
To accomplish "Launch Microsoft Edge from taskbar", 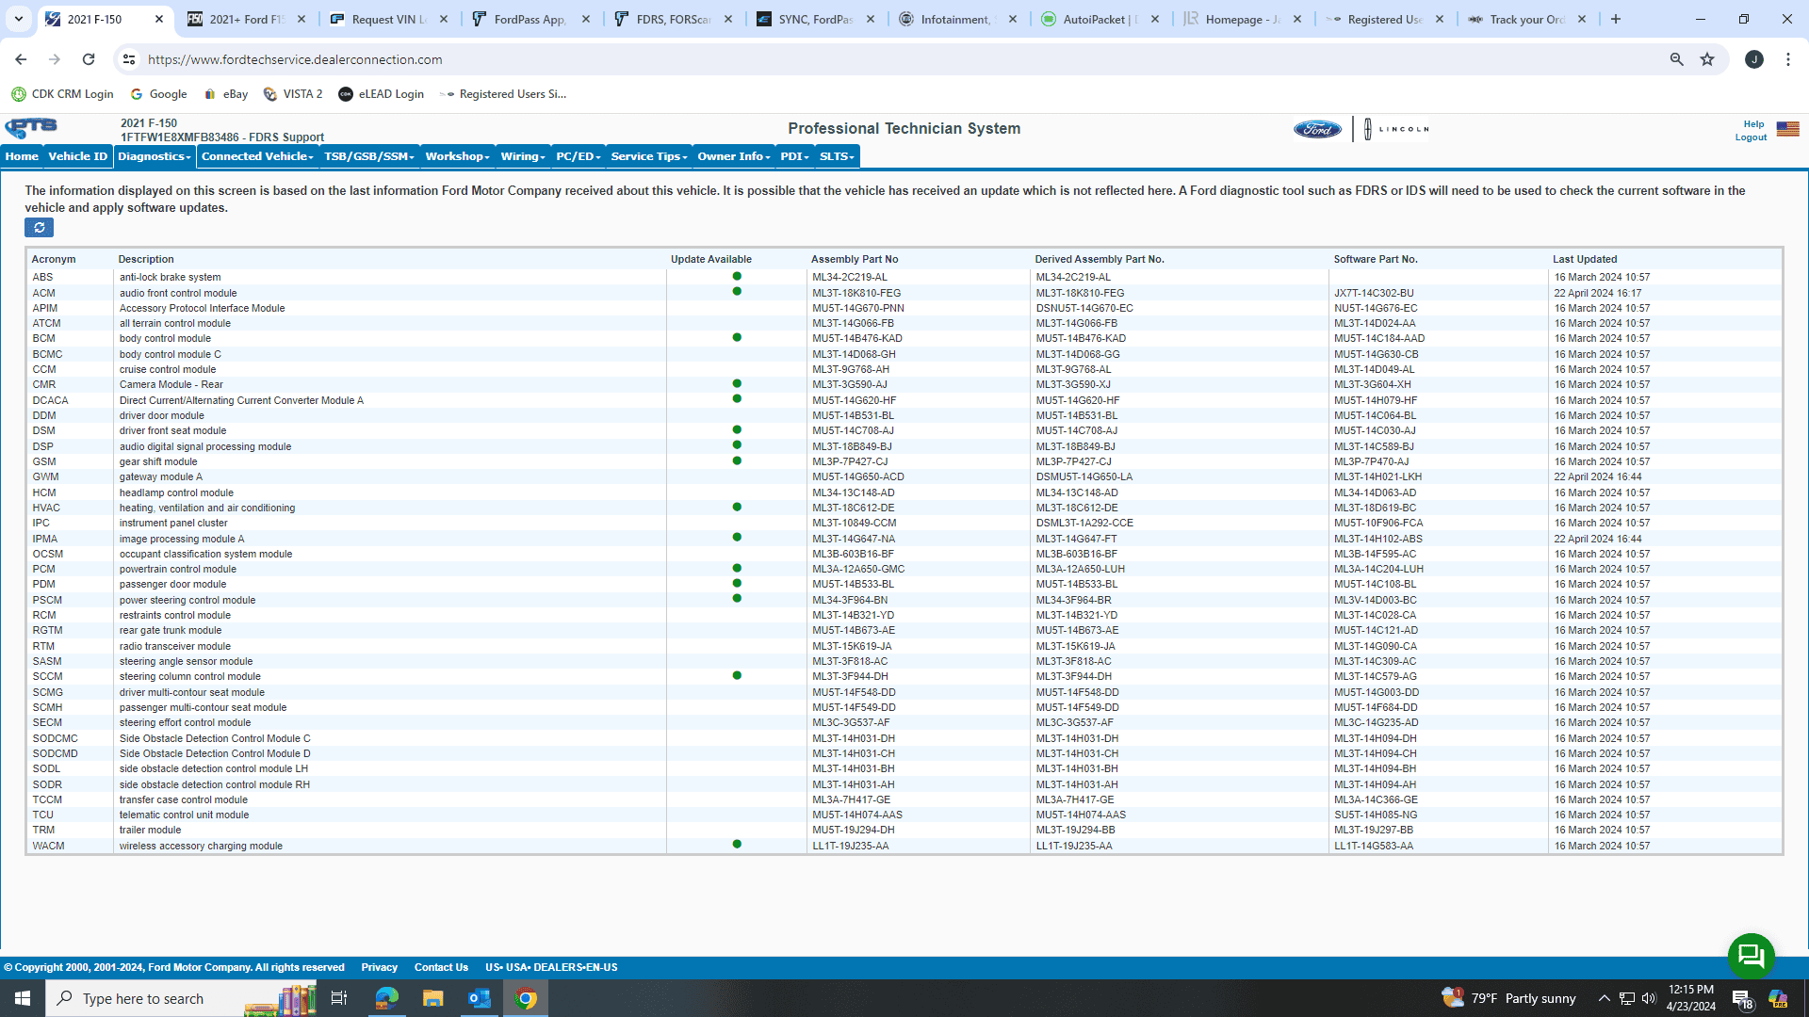I will tap(387, 998).
